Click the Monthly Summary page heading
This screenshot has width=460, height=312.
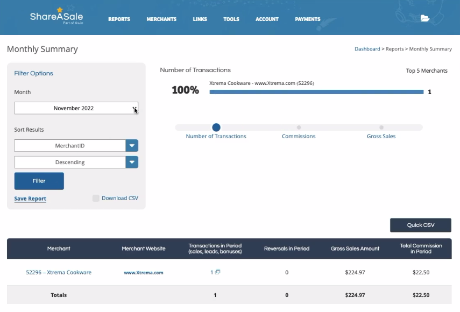43,49
